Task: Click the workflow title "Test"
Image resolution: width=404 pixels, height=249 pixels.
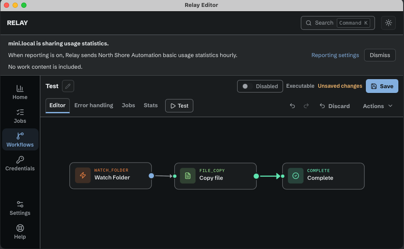Action: pyautogui.click(x=52, y=86)
